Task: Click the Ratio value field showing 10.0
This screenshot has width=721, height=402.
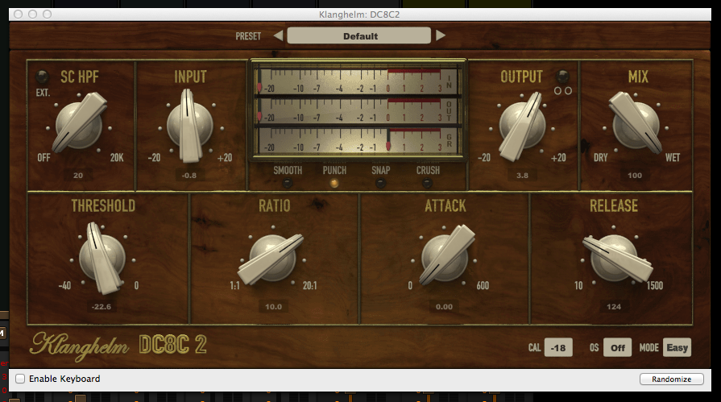Action: pos(274,306)
